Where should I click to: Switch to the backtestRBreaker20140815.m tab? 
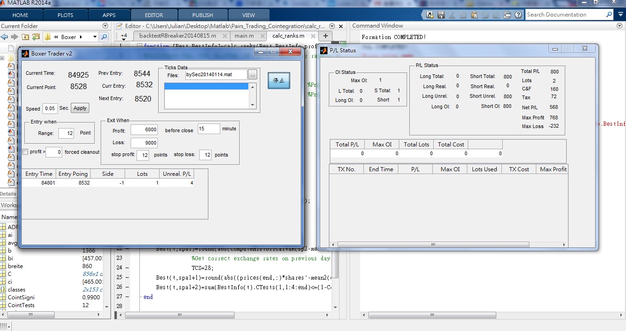tap(177, 36)
